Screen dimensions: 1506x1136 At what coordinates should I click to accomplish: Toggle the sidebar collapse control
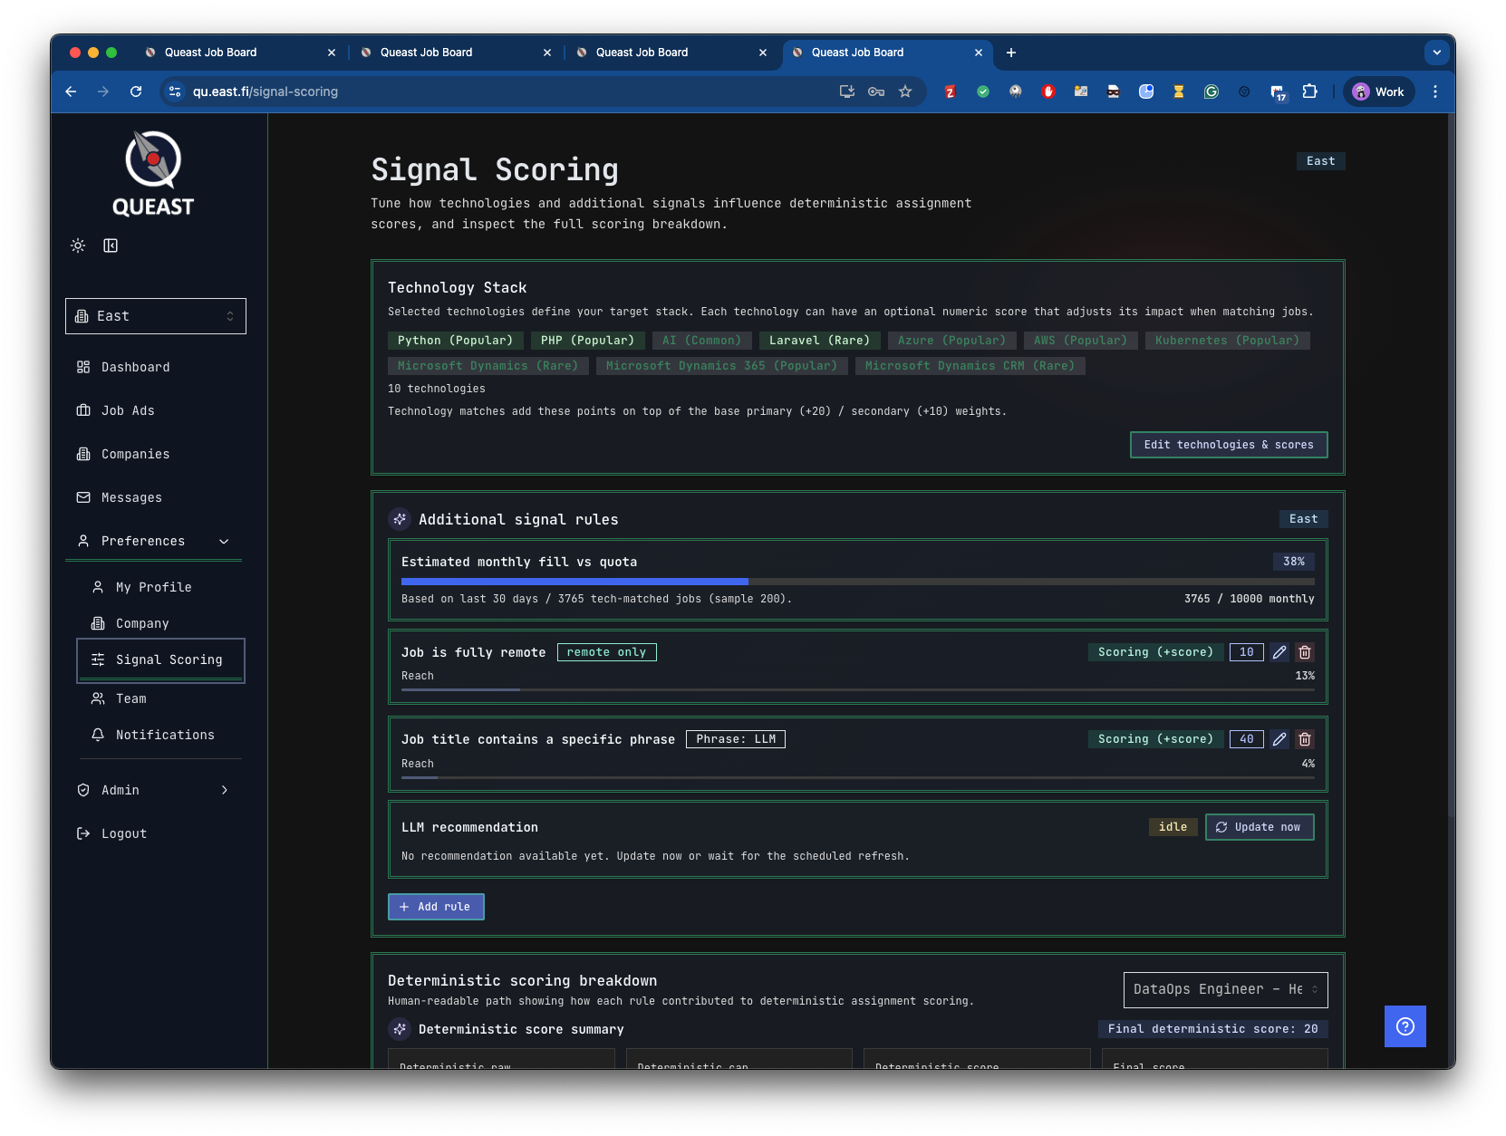111,245
